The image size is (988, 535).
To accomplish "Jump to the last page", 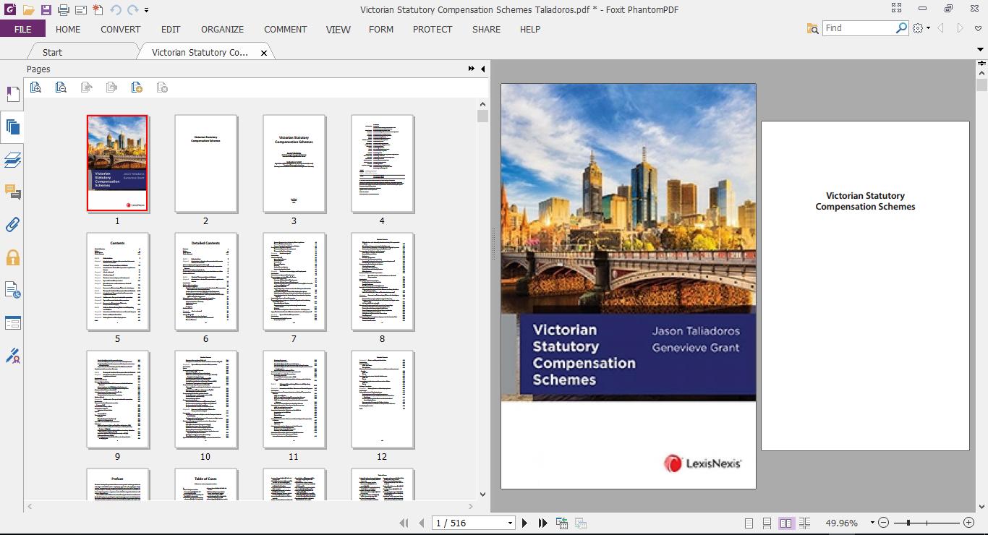I will coord(543,523).
